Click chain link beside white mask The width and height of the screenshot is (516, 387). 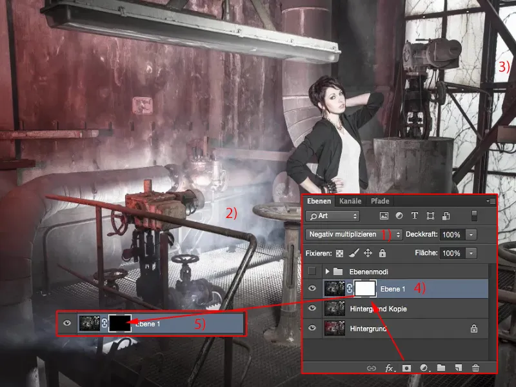[350, 288]
